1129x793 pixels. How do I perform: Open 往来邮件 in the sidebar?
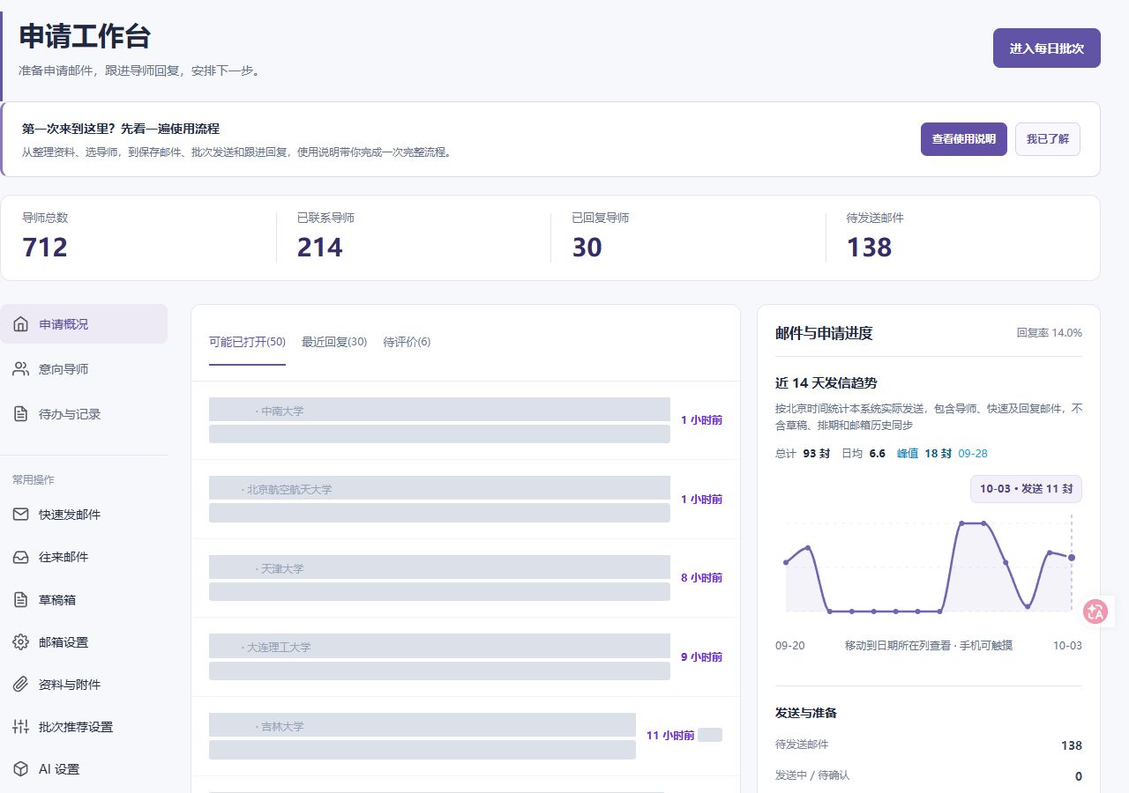(84, 557)
